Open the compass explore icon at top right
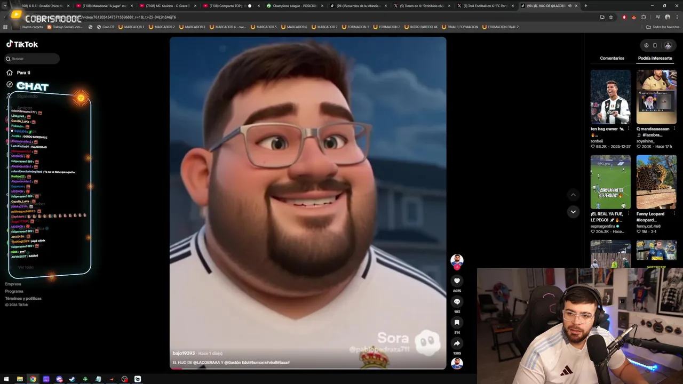 click(646, 45)
